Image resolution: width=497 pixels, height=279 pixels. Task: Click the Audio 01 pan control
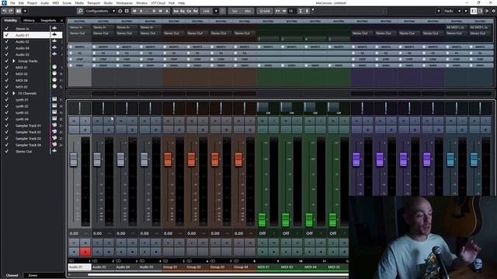(79, 108)
